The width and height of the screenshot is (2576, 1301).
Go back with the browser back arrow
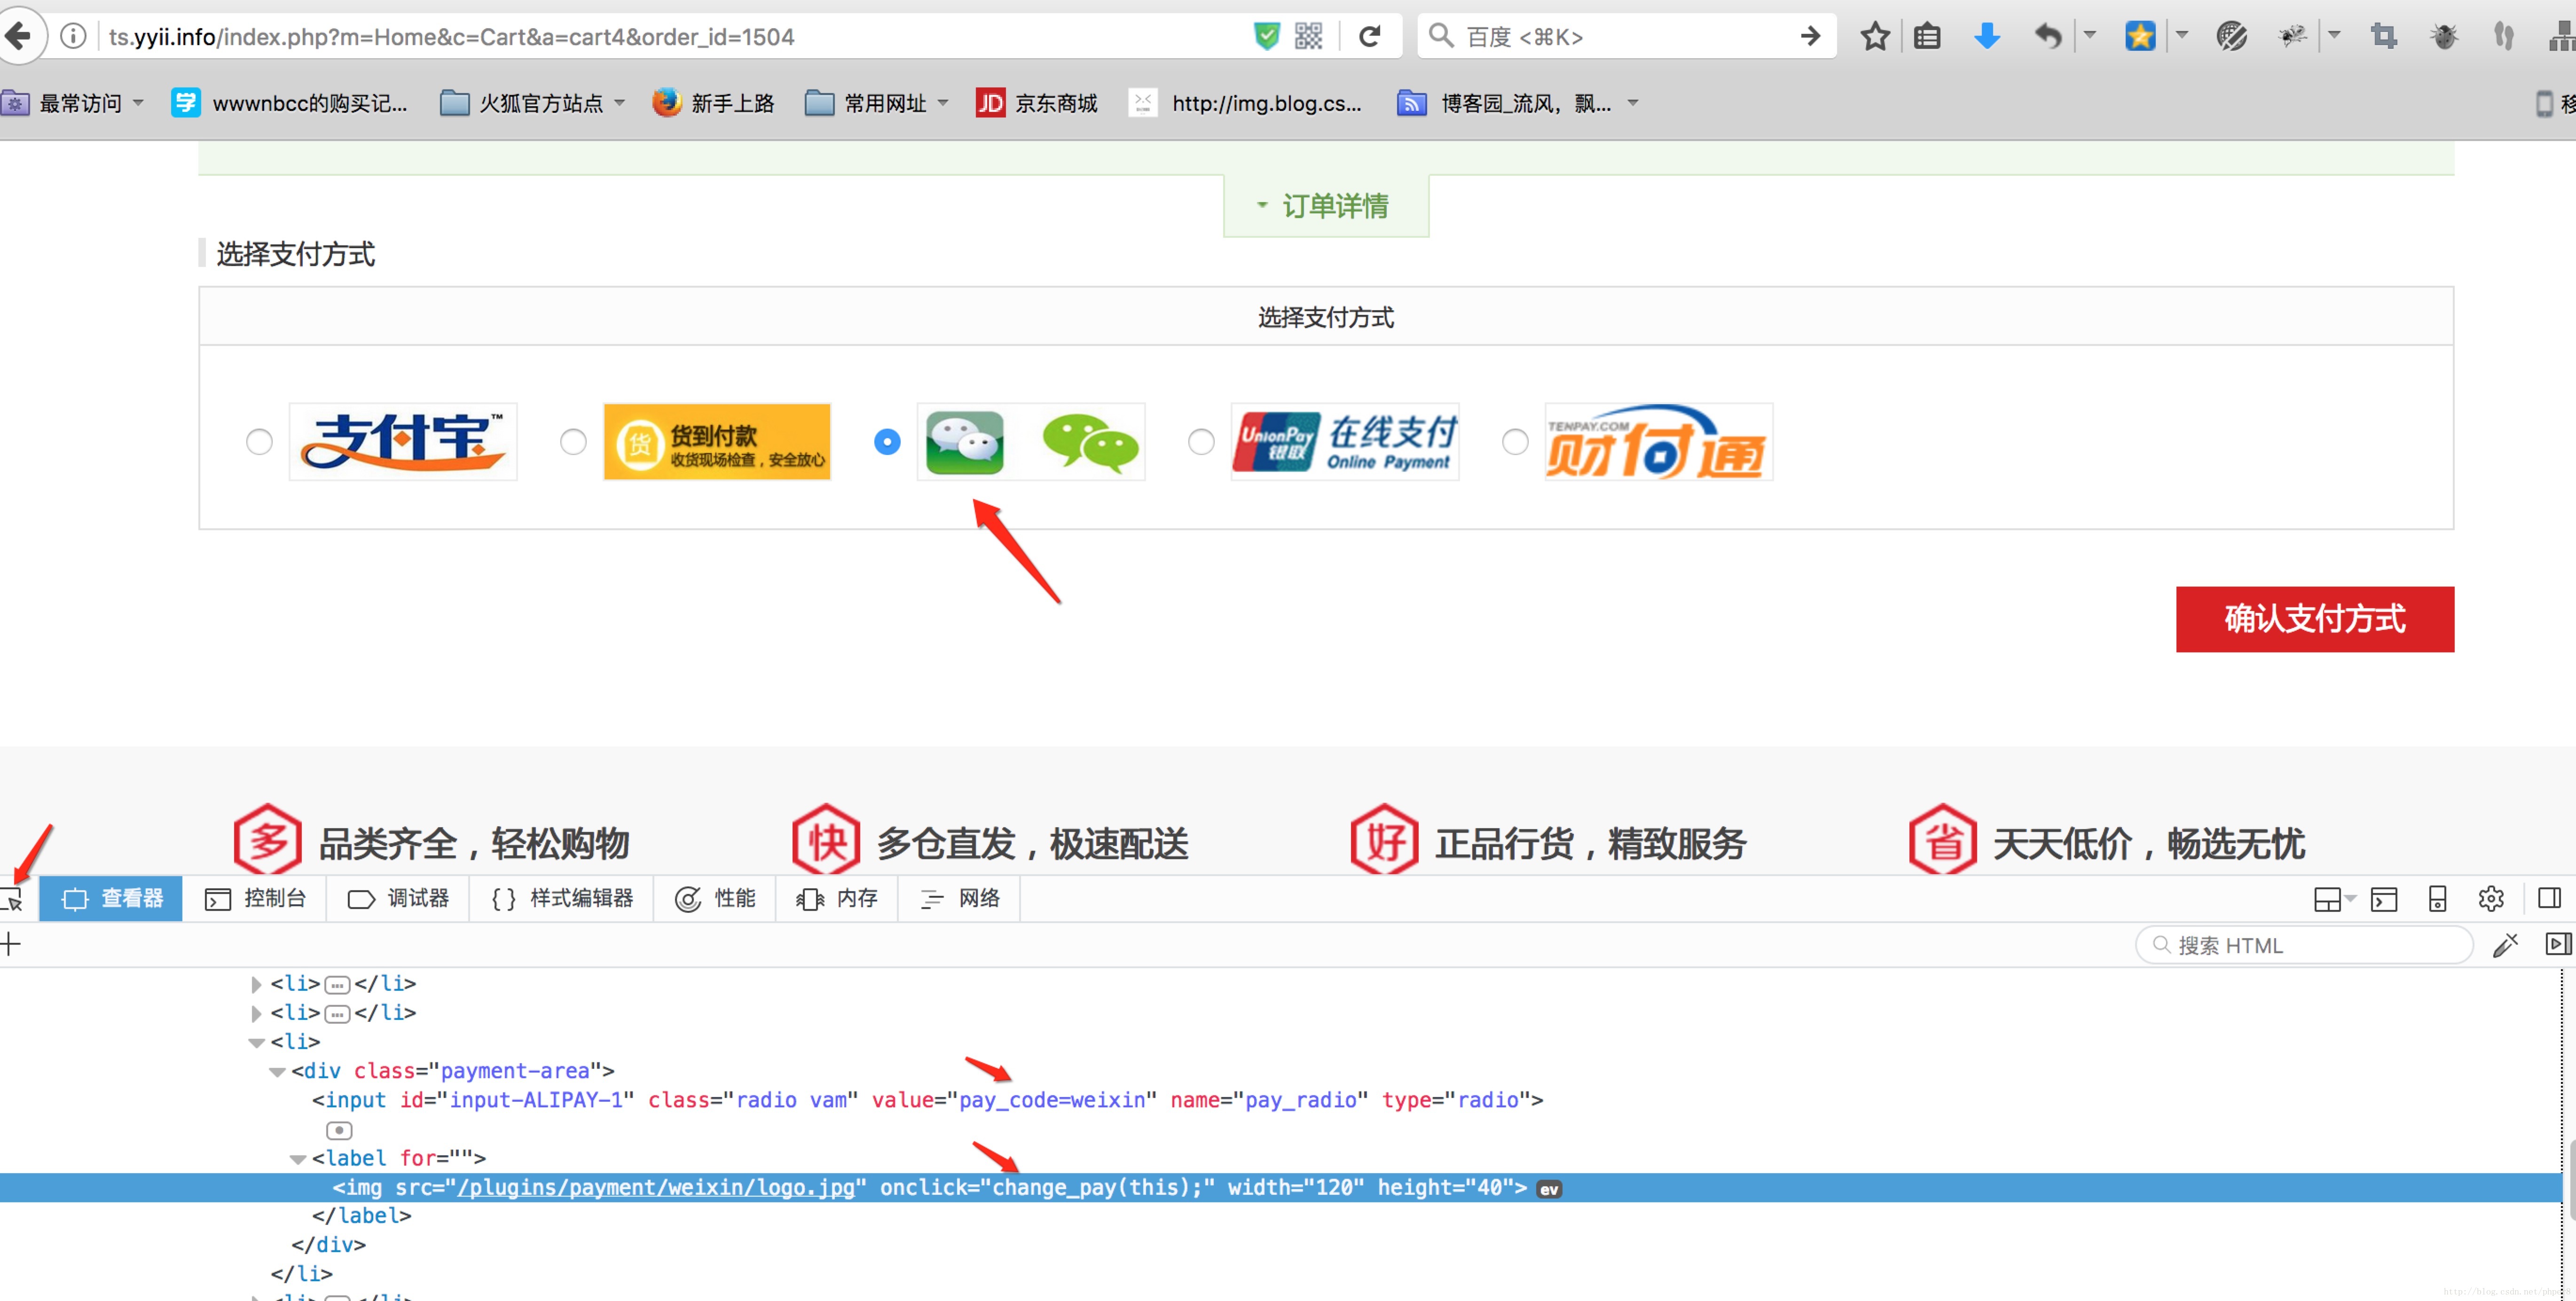tap(19, 37)
